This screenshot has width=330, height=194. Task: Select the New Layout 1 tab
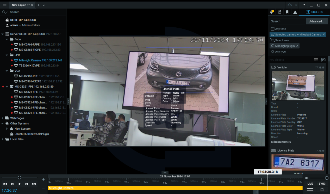(x=21, y=5)
